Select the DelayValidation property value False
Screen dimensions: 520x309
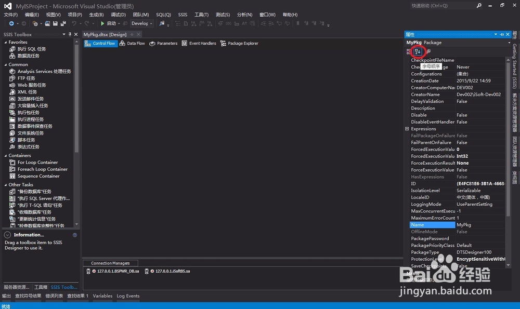462,101
